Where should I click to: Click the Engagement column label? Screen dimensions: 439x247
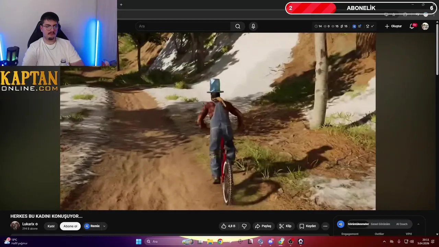(350, 234)
